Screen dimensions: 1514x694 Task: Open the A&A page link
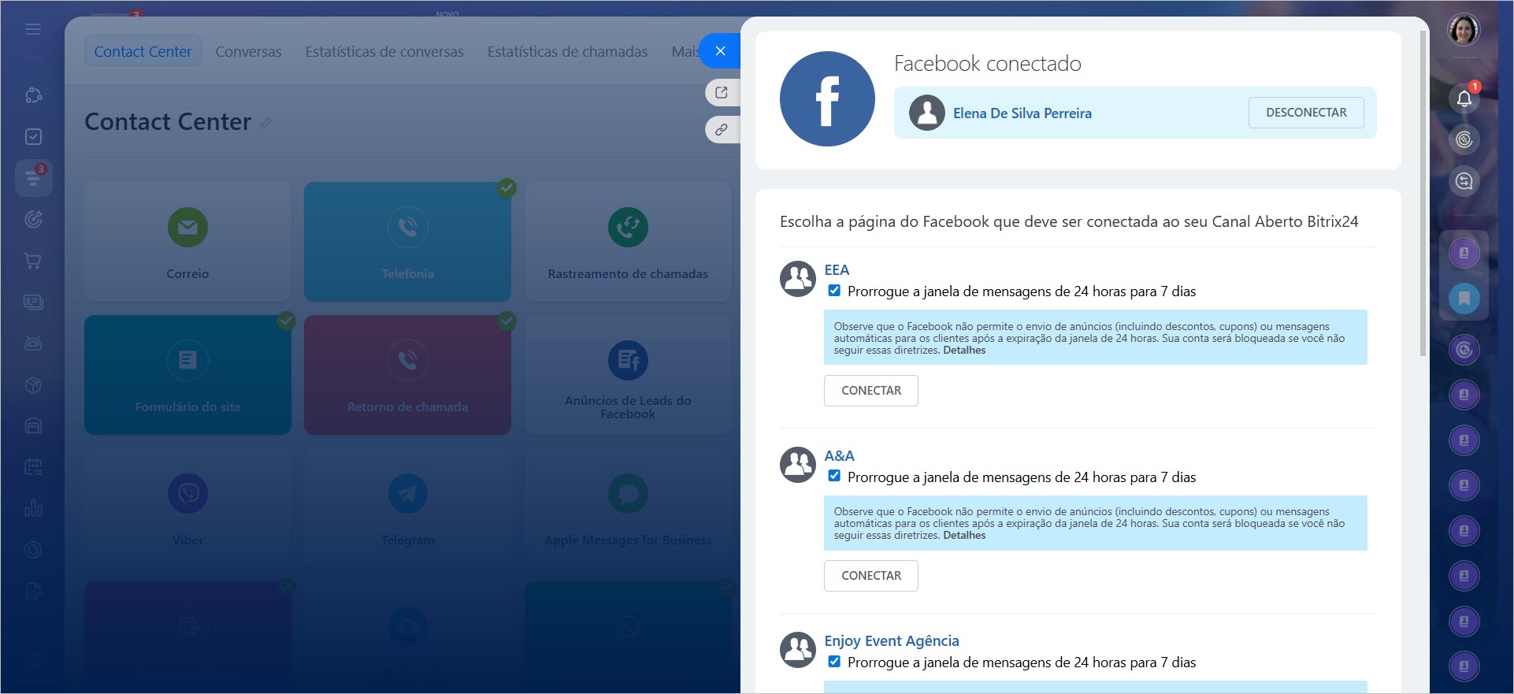839,456
